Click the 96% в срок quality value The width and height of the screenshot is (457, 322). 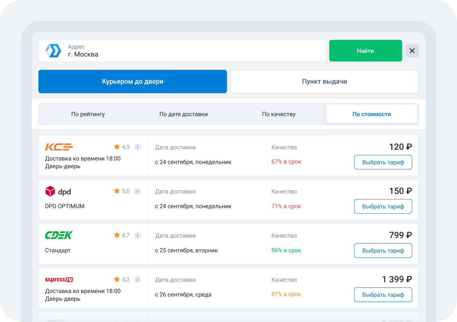286,250
